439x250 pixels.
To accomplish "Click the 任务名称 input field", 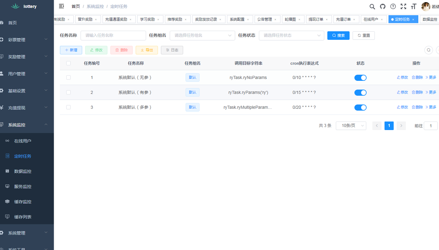I will pyautogui.click(x=113, y=35).
